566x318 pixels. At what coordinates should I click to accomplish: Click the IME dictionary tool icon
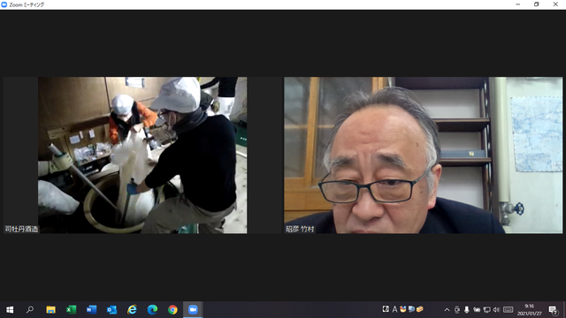click(x=411, y=309)
